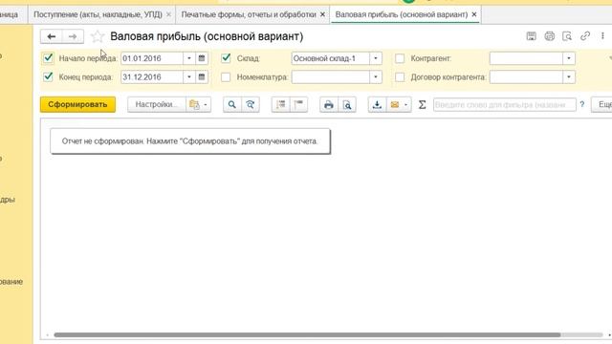Save report using the diskette icon
This screenshot has width=612, height=344.
click(x=532, y=36)
